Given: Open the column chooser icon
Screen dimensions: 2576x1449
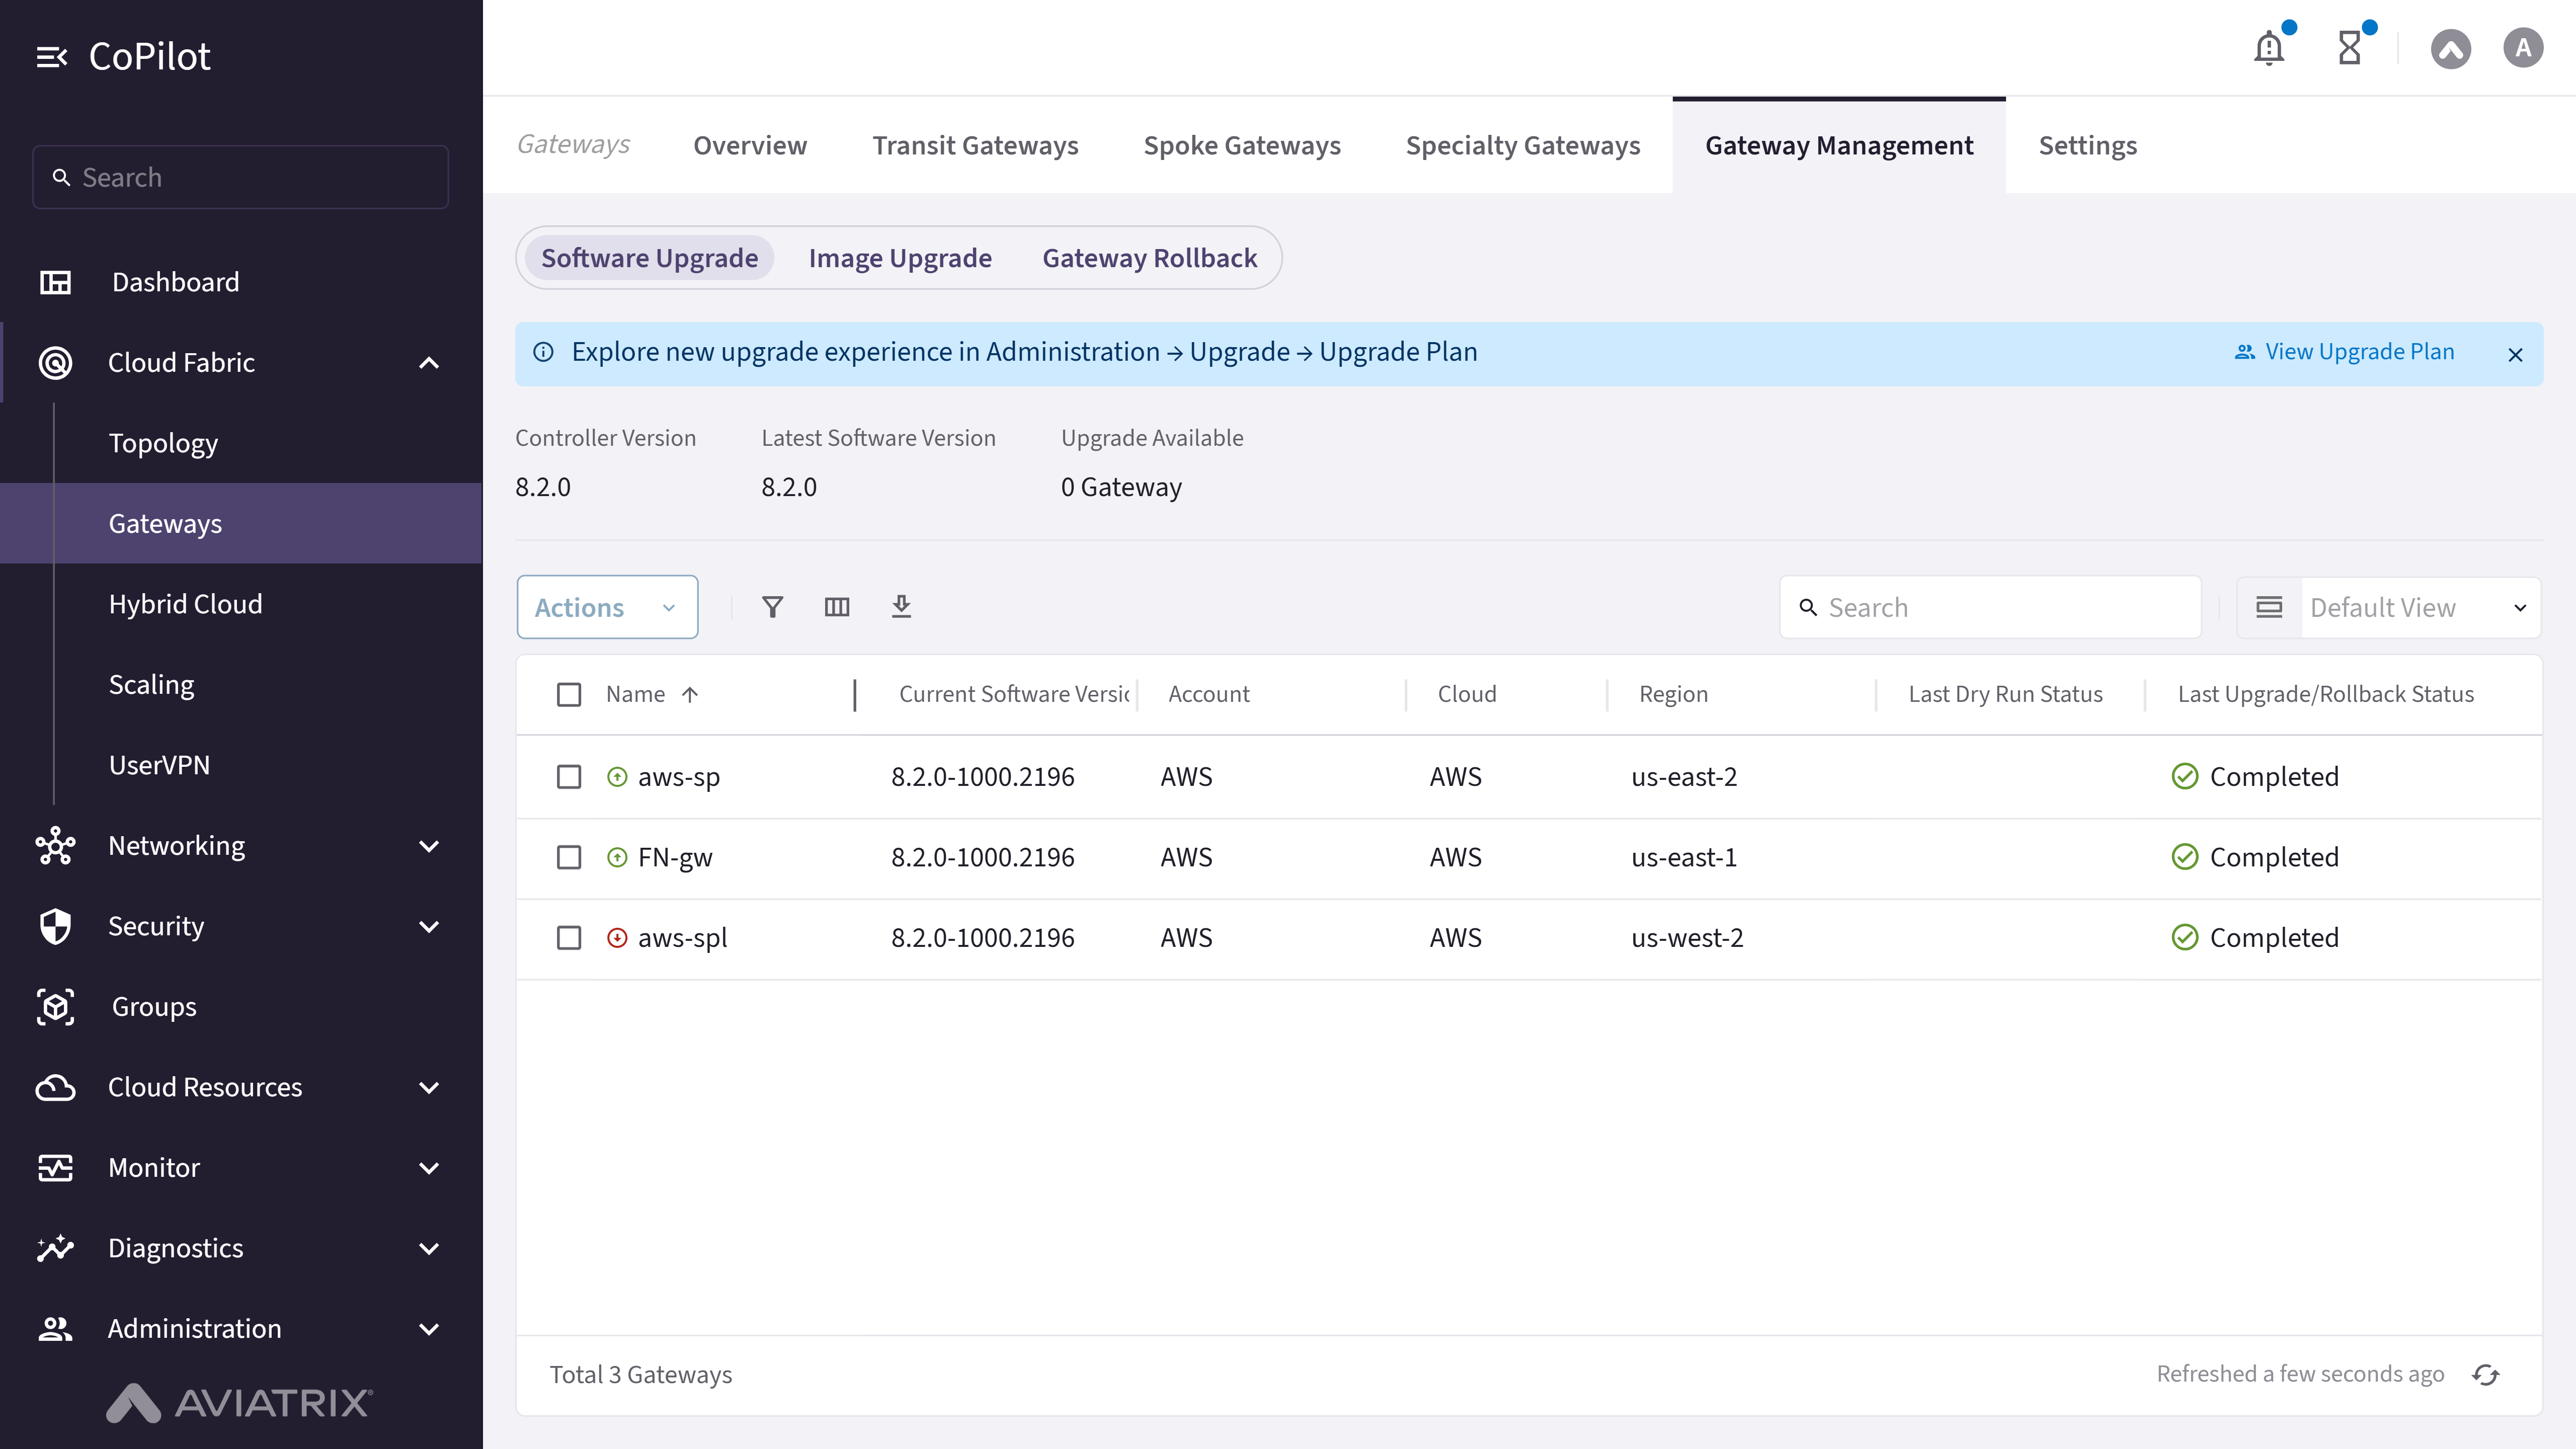Looking at the screenshot, I should click(837, 607).
